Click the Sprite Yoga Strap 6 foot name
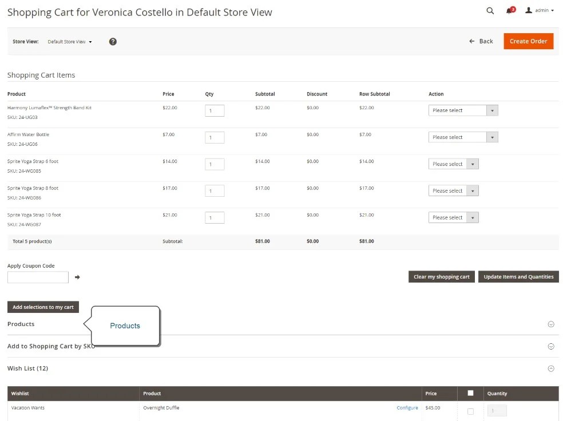Screen dimensions: 563x421 [33, 161]
